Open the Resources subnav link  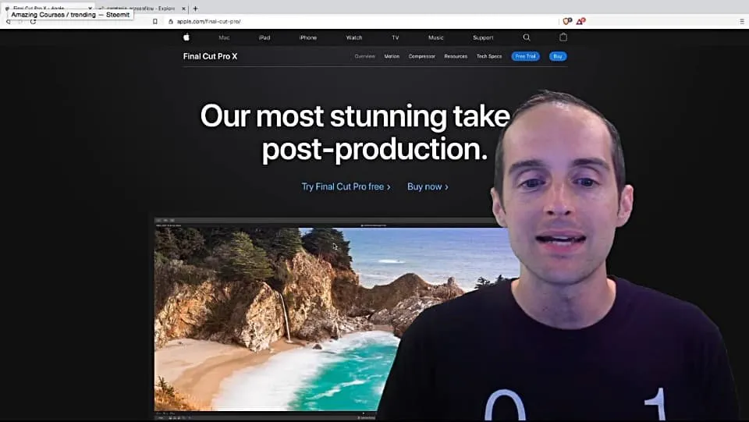[456, 56]
